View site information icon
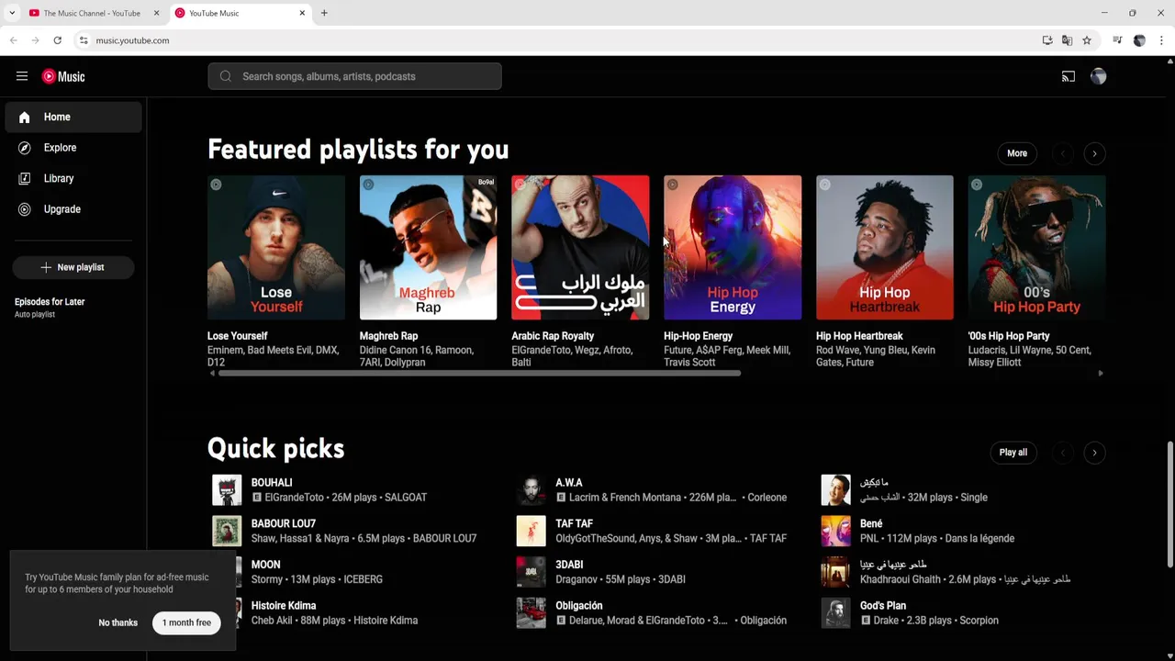Viewport: 1175px width, 661px height. point(84,40)
